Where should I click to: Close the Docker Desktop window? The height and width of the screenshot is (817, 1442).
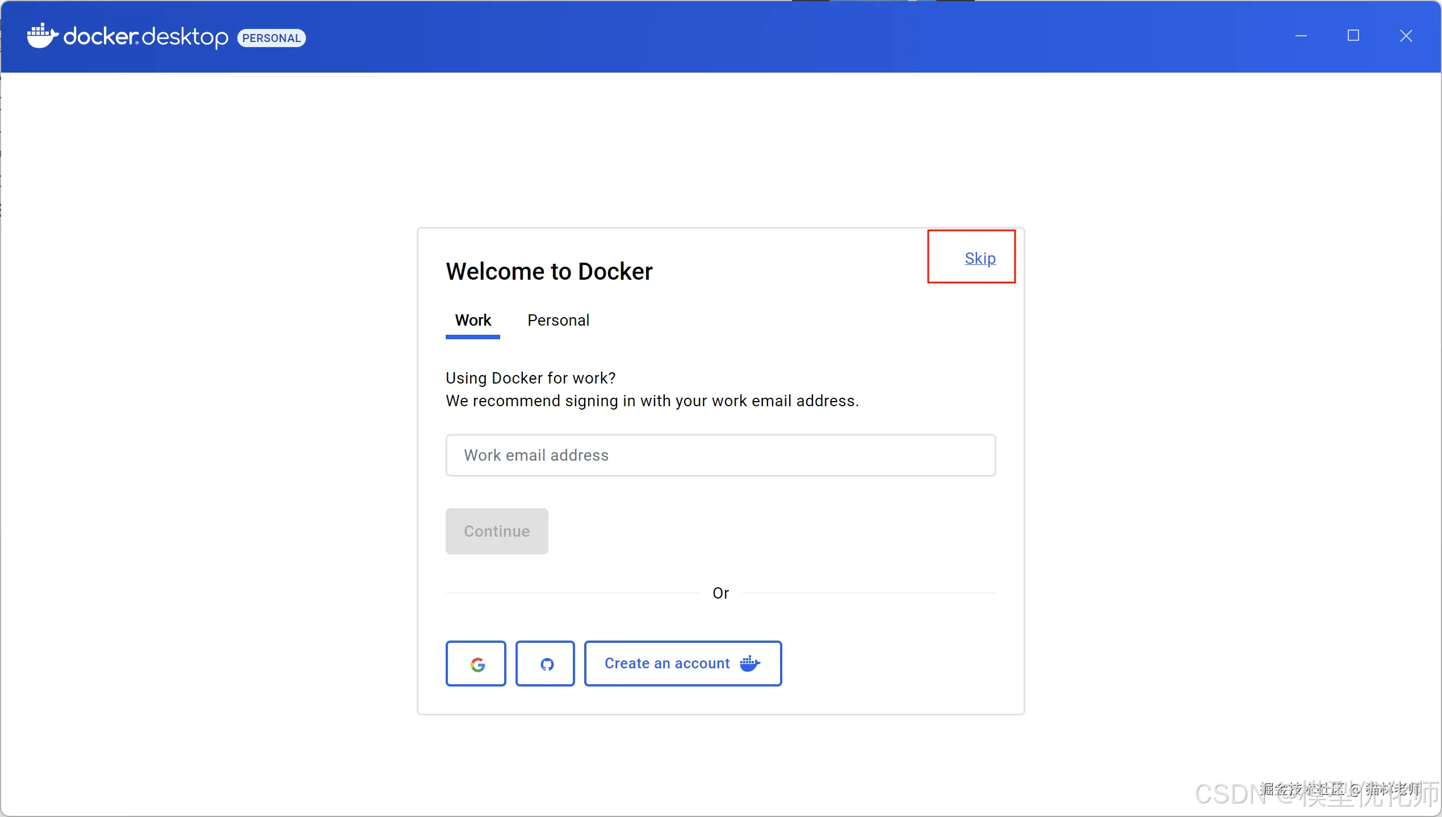coord(1406,36)
